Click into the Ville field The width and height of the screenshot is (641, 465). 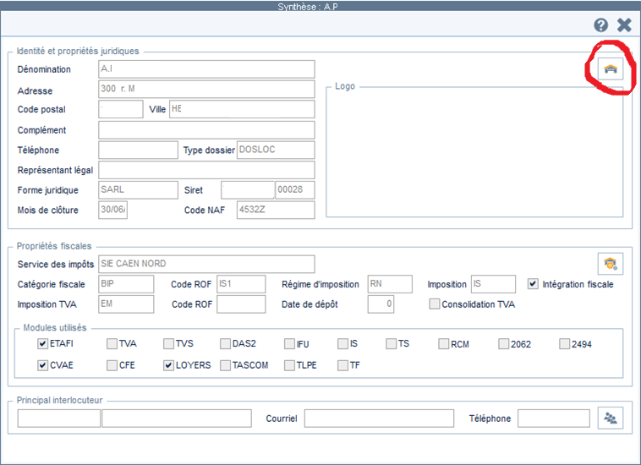(x=242, y=109)
